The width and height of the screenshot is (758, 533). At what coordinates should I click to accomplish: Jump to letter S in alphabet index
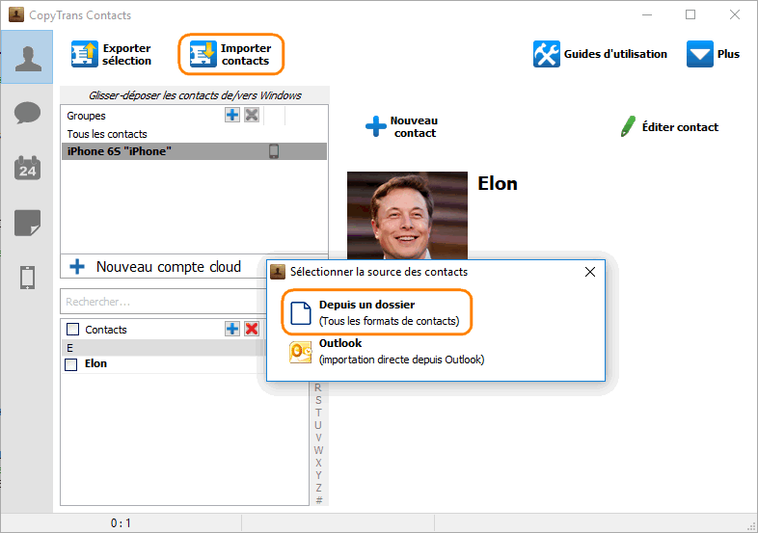click(318, 400)
